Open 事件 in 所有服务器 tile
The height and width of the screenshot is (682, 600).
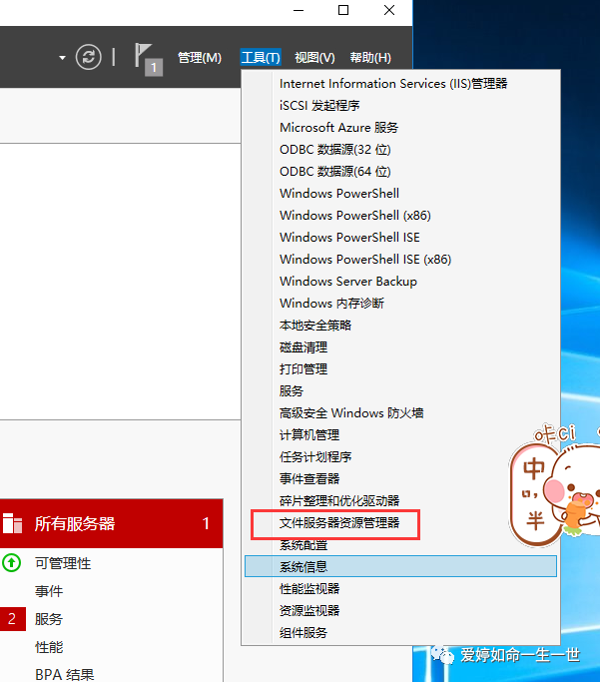[x=49, y=591]
